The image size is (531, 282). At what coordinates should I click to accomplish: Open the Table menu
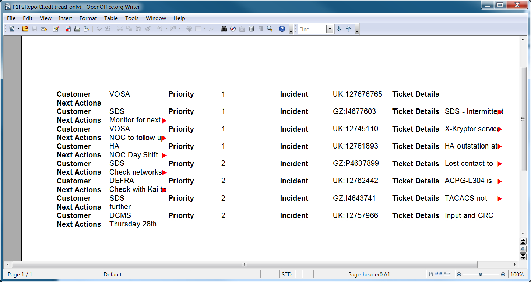tap(111, 18)
